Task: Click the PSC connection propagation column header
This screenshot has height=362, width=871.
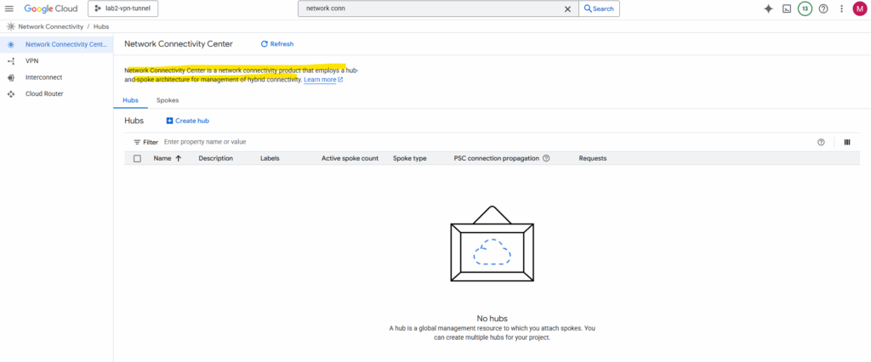Action: (497, 158)
